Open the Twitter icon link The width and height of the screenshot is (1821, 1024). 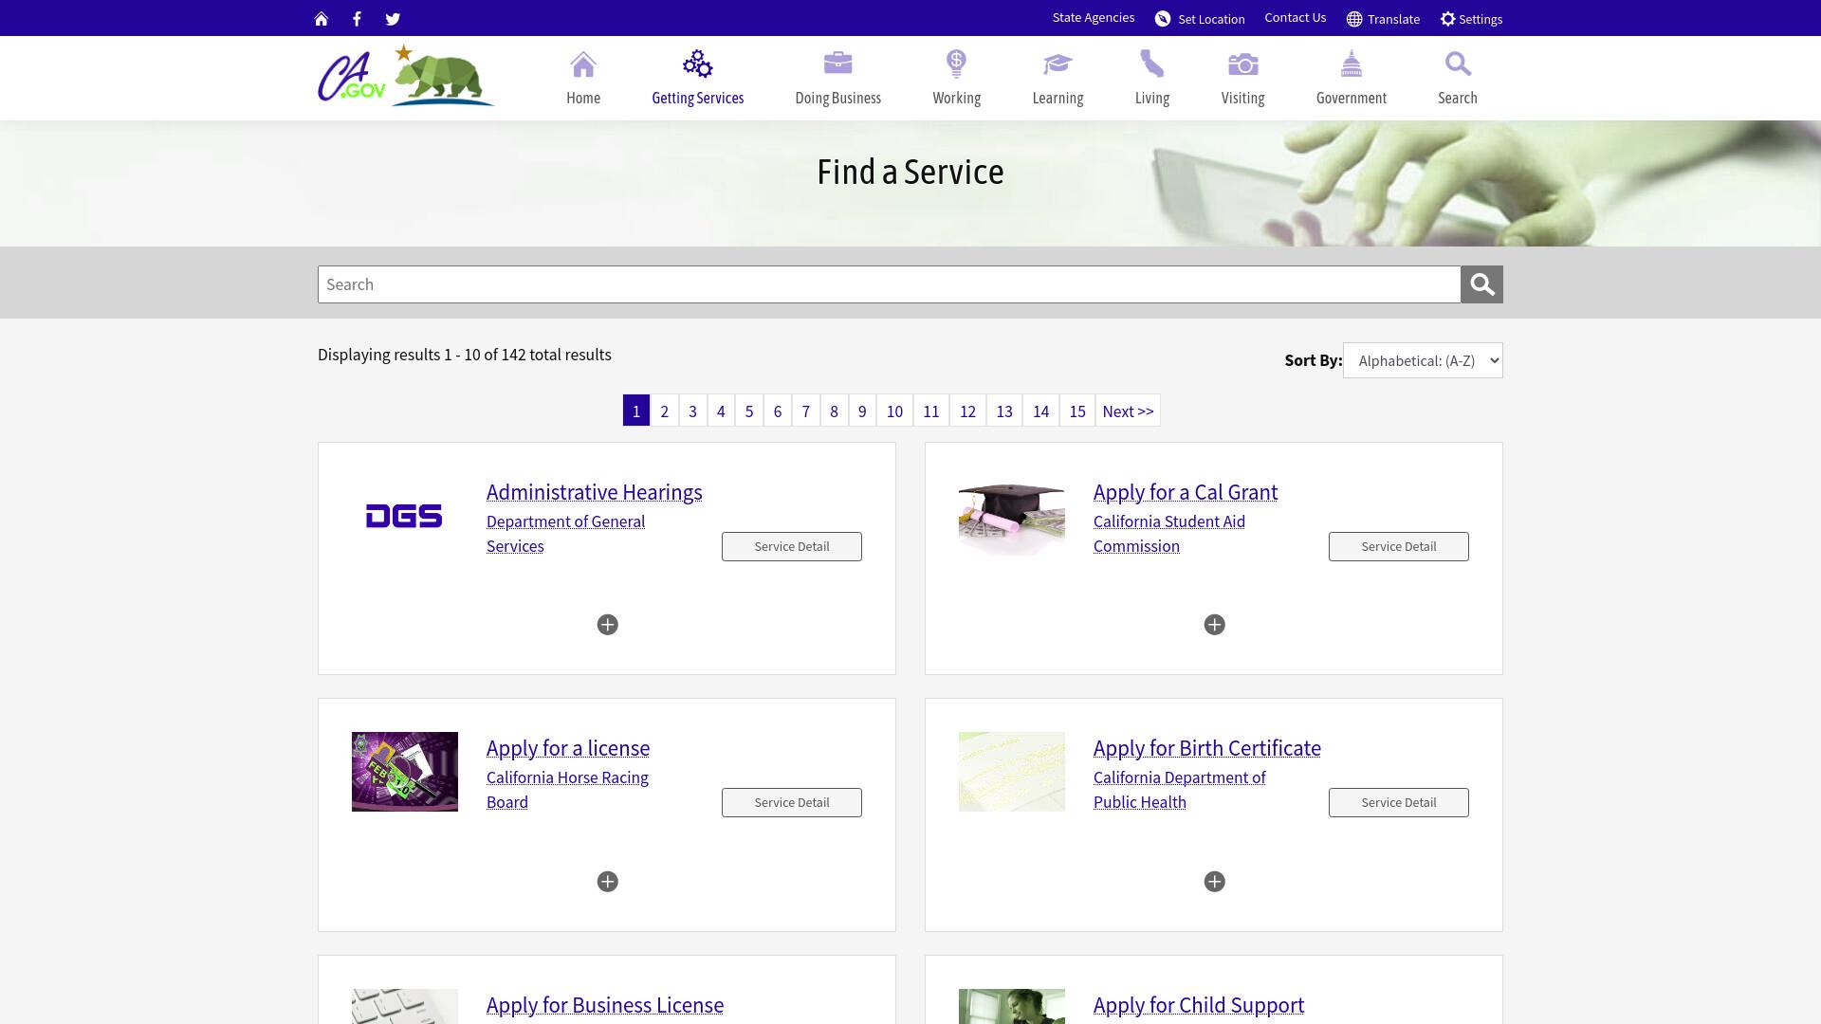pyautogui.click(x=393, y=19)
